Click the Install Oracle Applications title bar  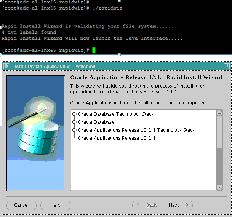[x=114, y=66]
